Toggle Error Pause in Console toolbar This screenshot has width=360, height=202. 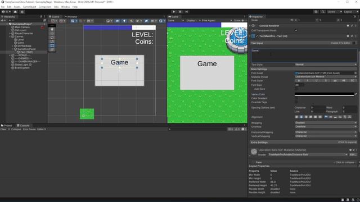(29, 129)
